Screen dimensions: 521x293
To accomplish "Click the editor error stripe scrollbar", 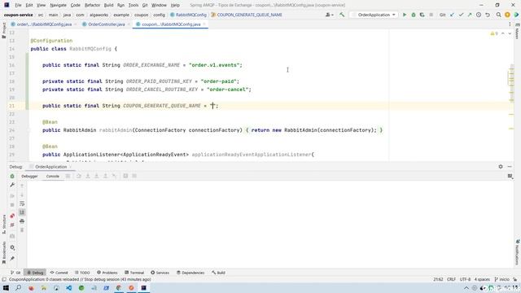I will pos(511,96).
